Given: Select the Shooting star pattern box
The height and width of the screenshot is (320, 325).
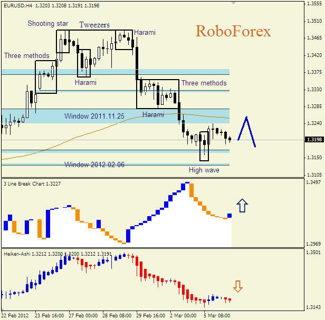Looking at the screenshot, I should point(63,41).
